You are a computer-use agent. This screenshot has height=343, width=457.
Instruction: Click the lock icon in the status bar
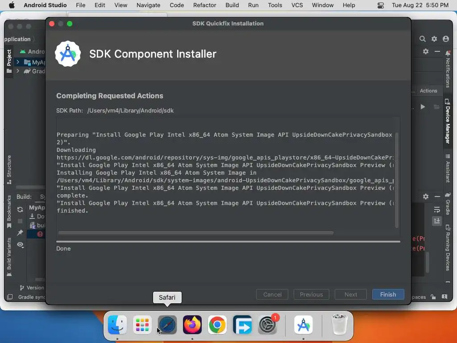[433, 297]
